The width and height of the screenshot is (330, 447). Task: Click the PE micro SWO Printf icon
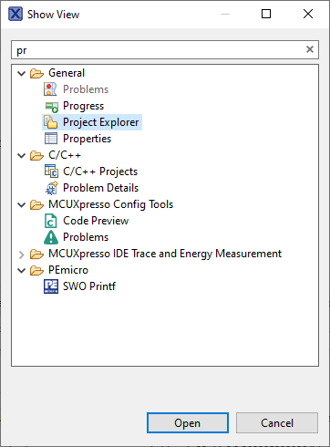51,286
